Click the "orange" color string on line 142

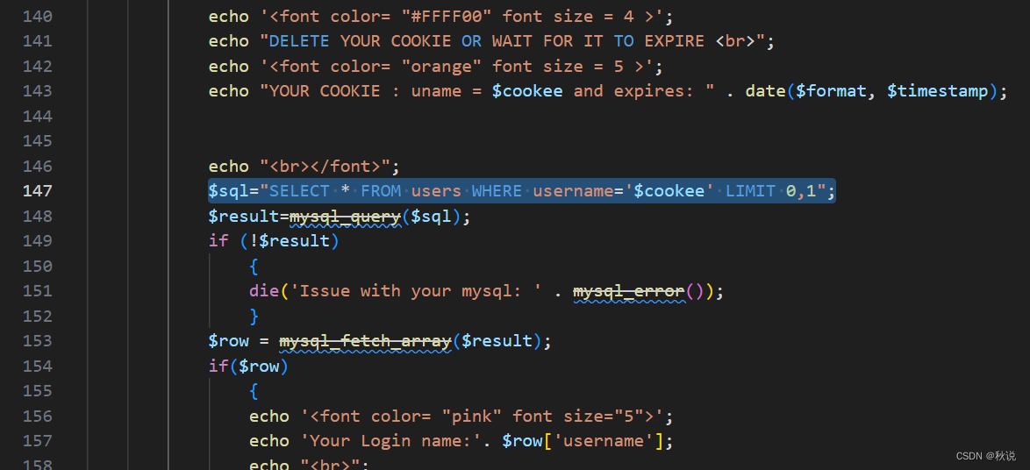click(x=441, y=67)
